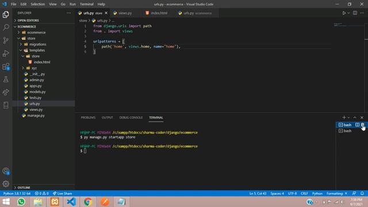Open the Search view in activity bar

pyautogui.click(x=6, y=27)
